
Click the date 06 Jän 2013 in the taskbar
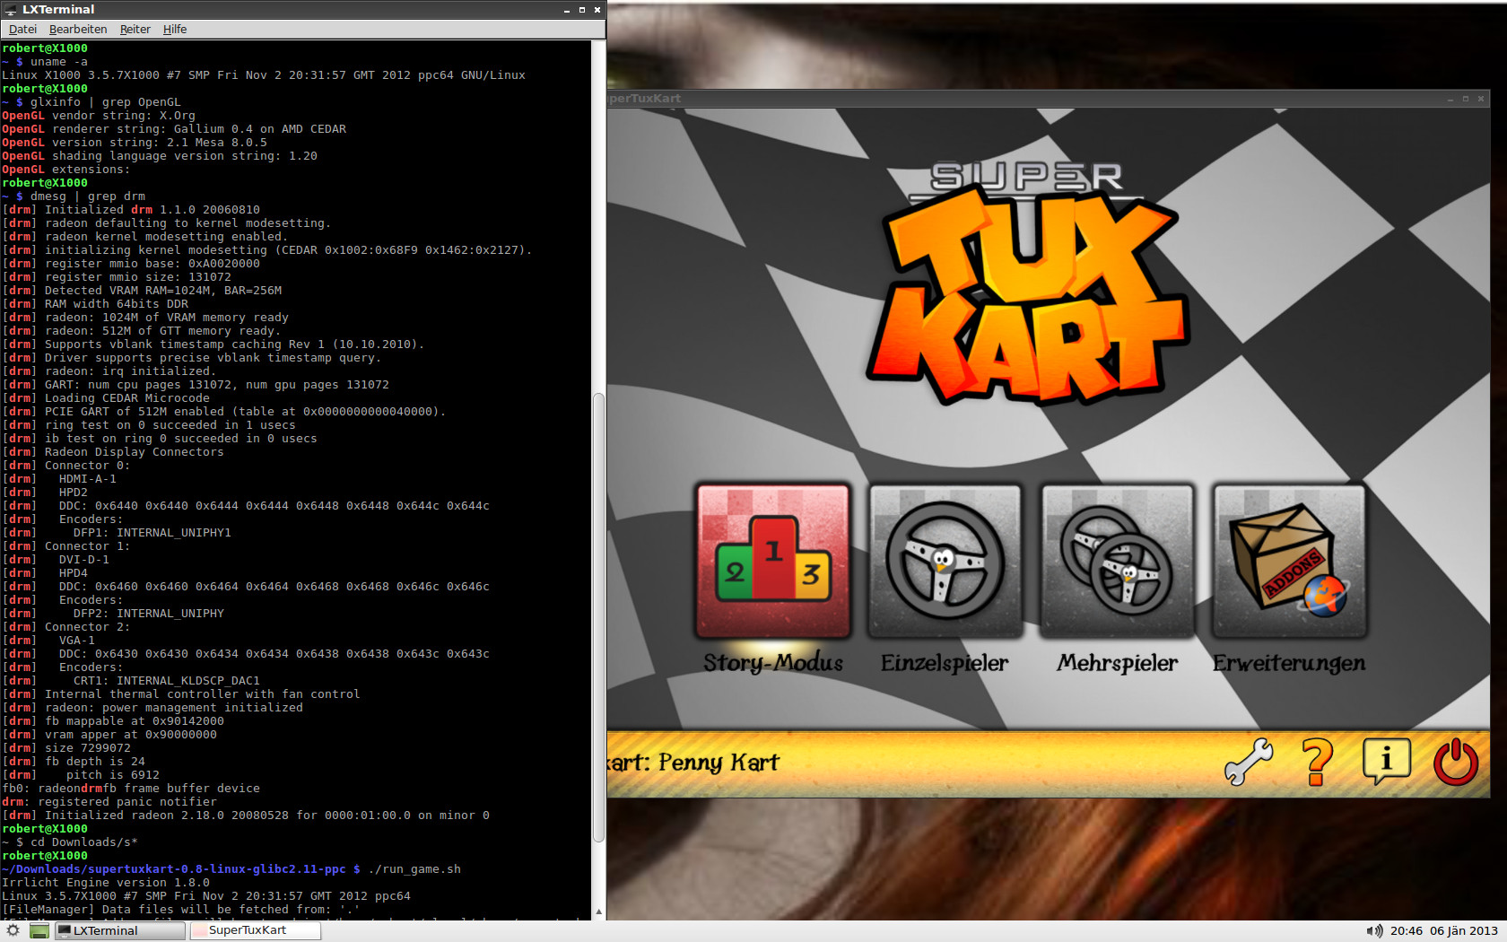pos(1464,931)
